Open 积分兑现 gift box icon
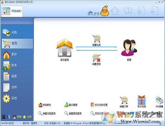 click(x=142, y=102)
